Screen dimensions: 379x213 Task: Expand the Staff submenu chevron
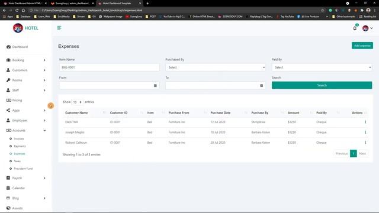point(44,91)
